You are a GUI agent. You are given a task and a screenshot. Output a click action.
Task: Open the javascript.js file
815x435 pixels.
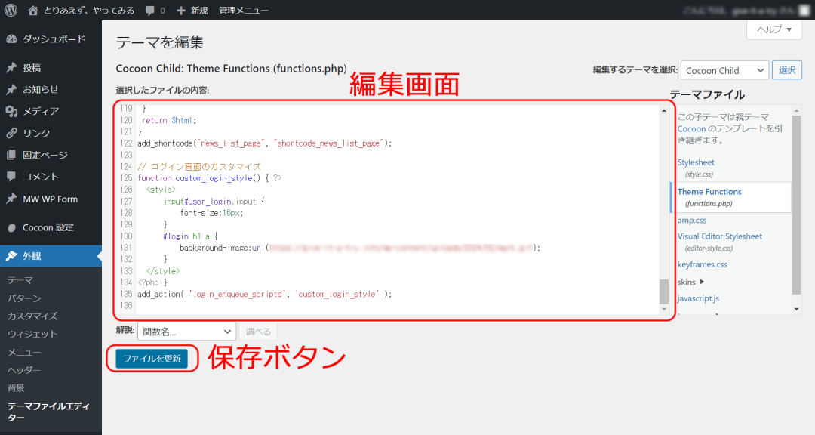[x=698, y=298]
